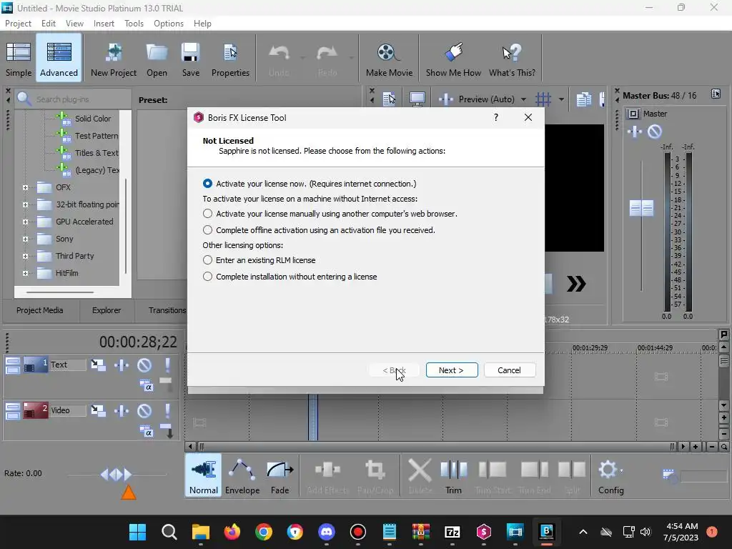Copy snapshot to clipboard icon
732x549 pixels.
point(583,99)
